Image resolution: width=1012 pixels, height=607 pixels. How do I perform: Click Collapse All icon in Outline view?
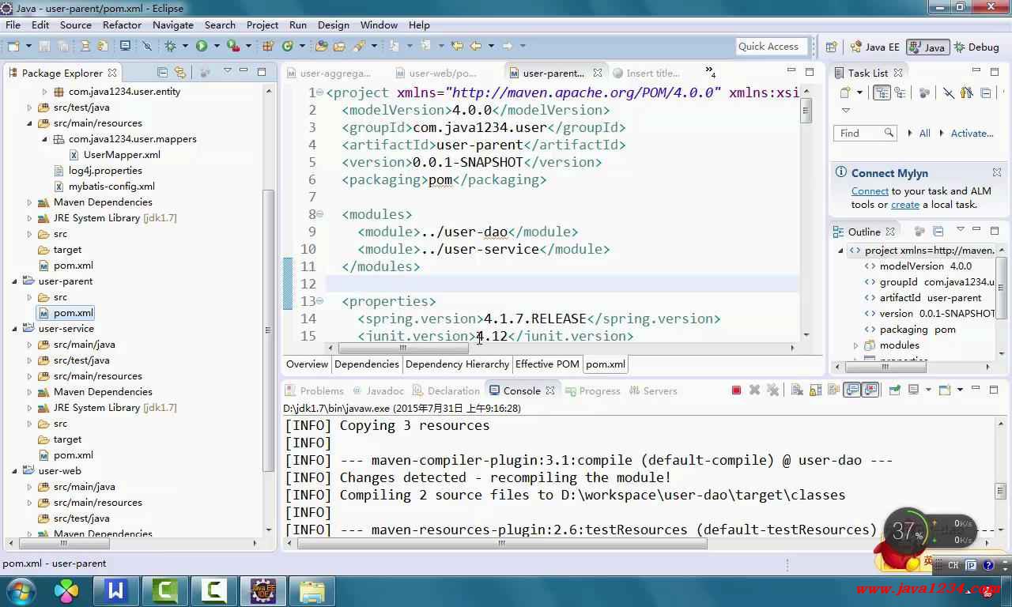[x=938, y=232]
